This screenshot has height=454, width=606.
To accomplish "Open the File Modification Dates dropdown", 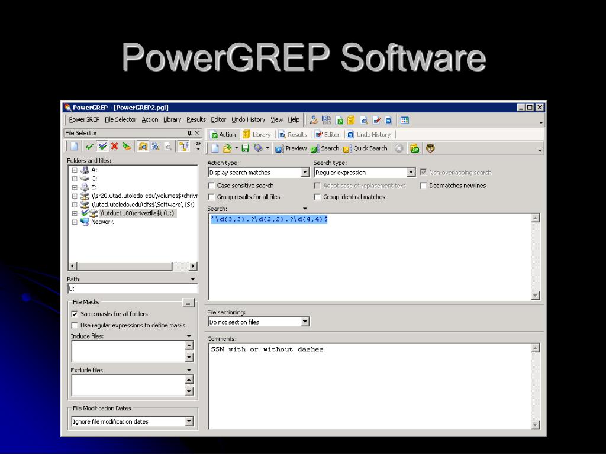I will click(189, 421).
